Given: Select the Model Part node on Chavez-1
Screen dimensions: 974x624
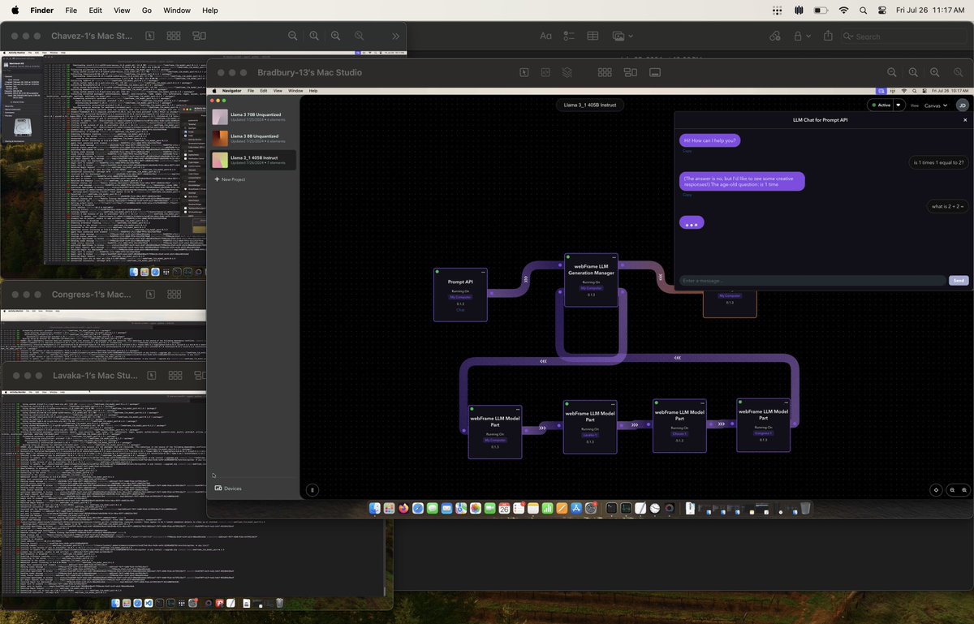Looking at the screenshot, I should (x=679, y=425).
